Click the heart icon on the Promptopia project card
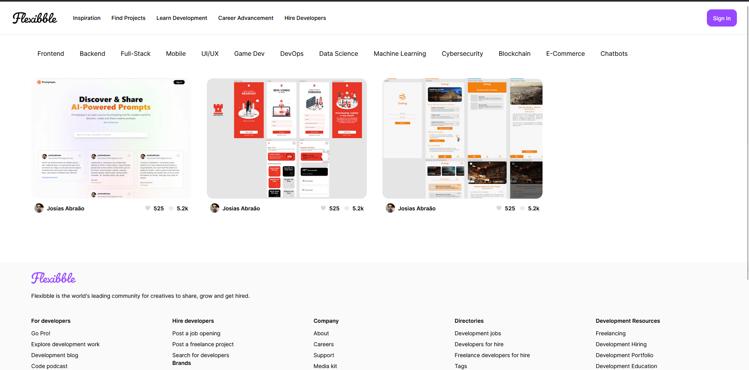This screenshot has height=370, width=749. point(148,208)
